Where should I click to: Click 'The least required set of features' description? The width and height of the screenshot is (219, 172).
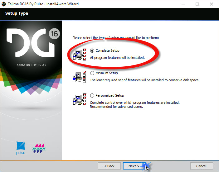145,80
